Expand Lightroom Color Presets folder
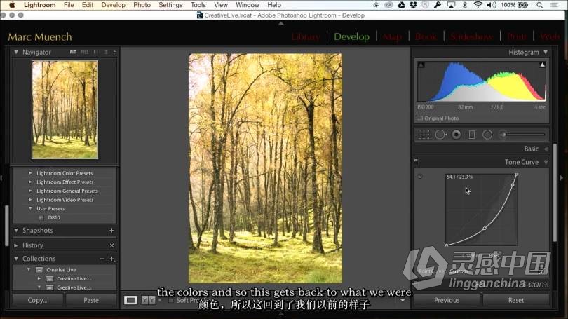568x319 pixels. [x=30, y=173]
